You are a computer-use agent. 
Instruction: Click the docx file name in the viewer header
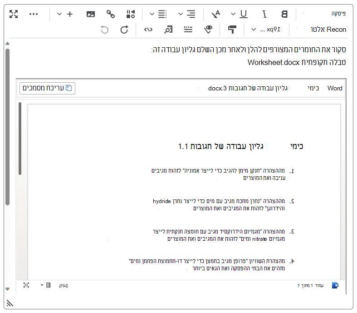point(248,88)
